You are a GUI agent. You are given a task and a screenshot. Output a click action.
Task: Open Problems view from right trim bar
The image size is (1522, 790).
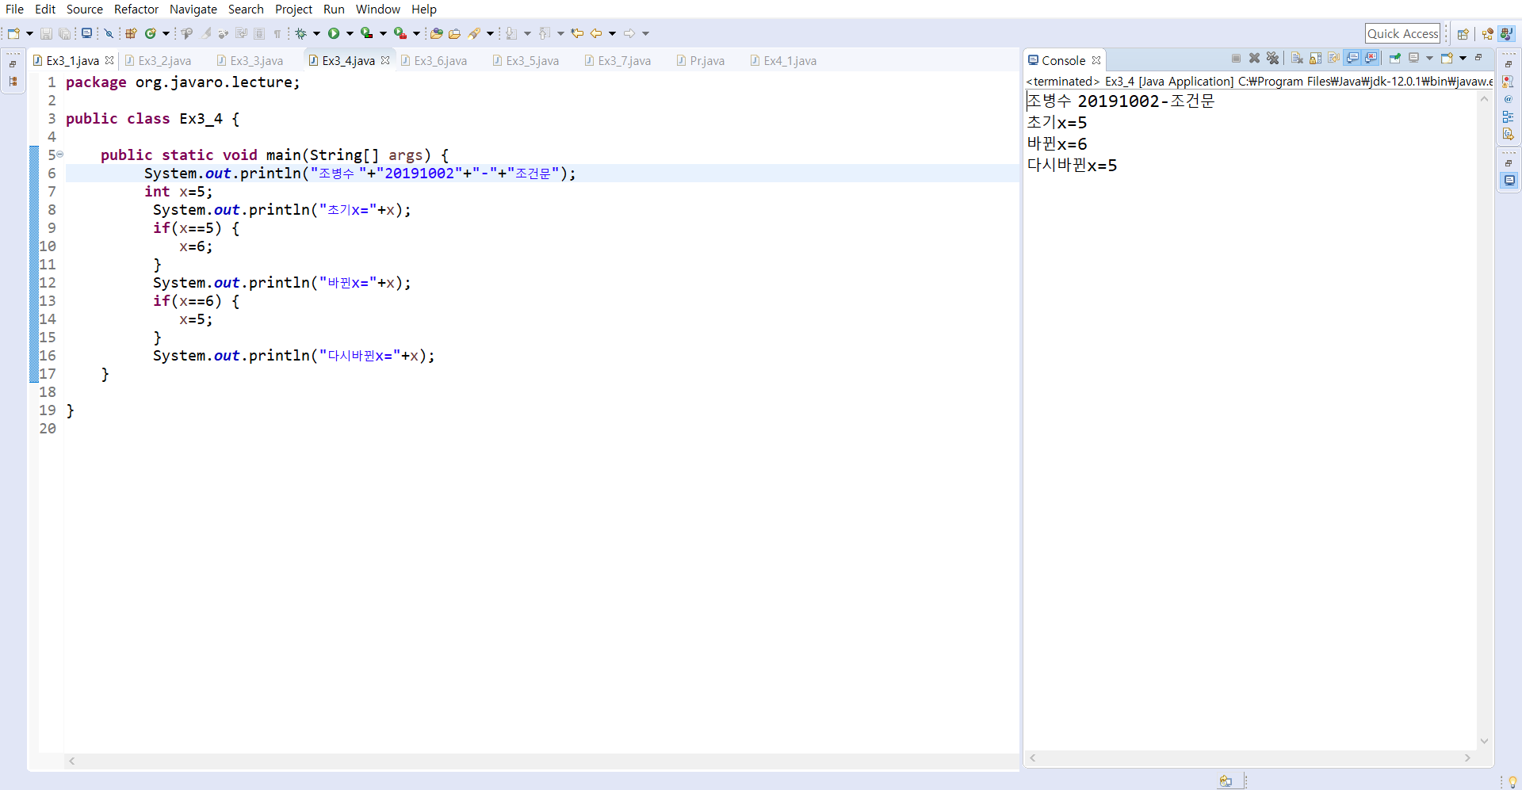1508,81
